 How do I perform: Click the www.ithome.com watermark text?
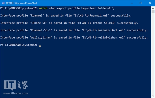[x=16, y=93]
